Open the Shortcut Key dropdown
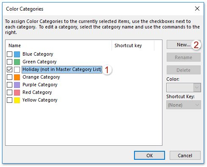The width and height of the screenshot is (207, 167). point(184,105)
